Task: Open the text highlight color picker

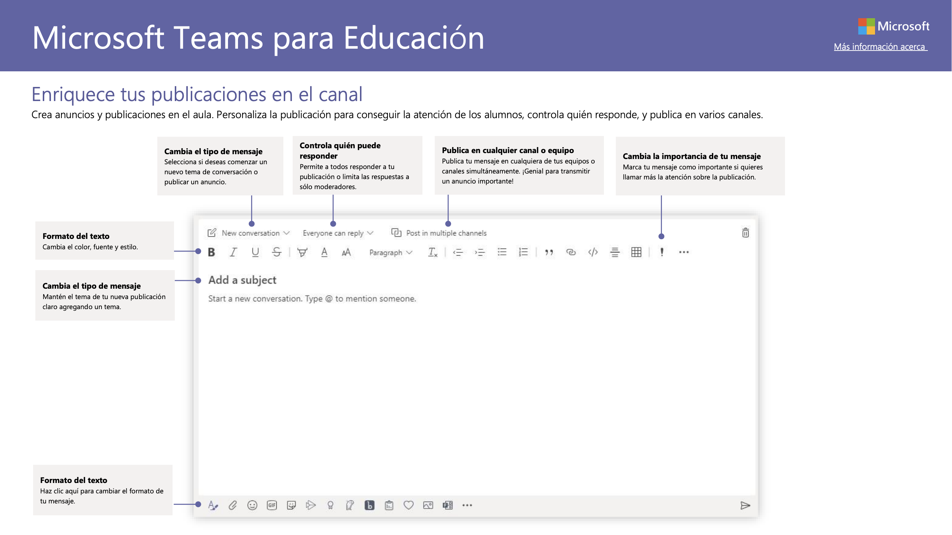Action: (302, 252)
